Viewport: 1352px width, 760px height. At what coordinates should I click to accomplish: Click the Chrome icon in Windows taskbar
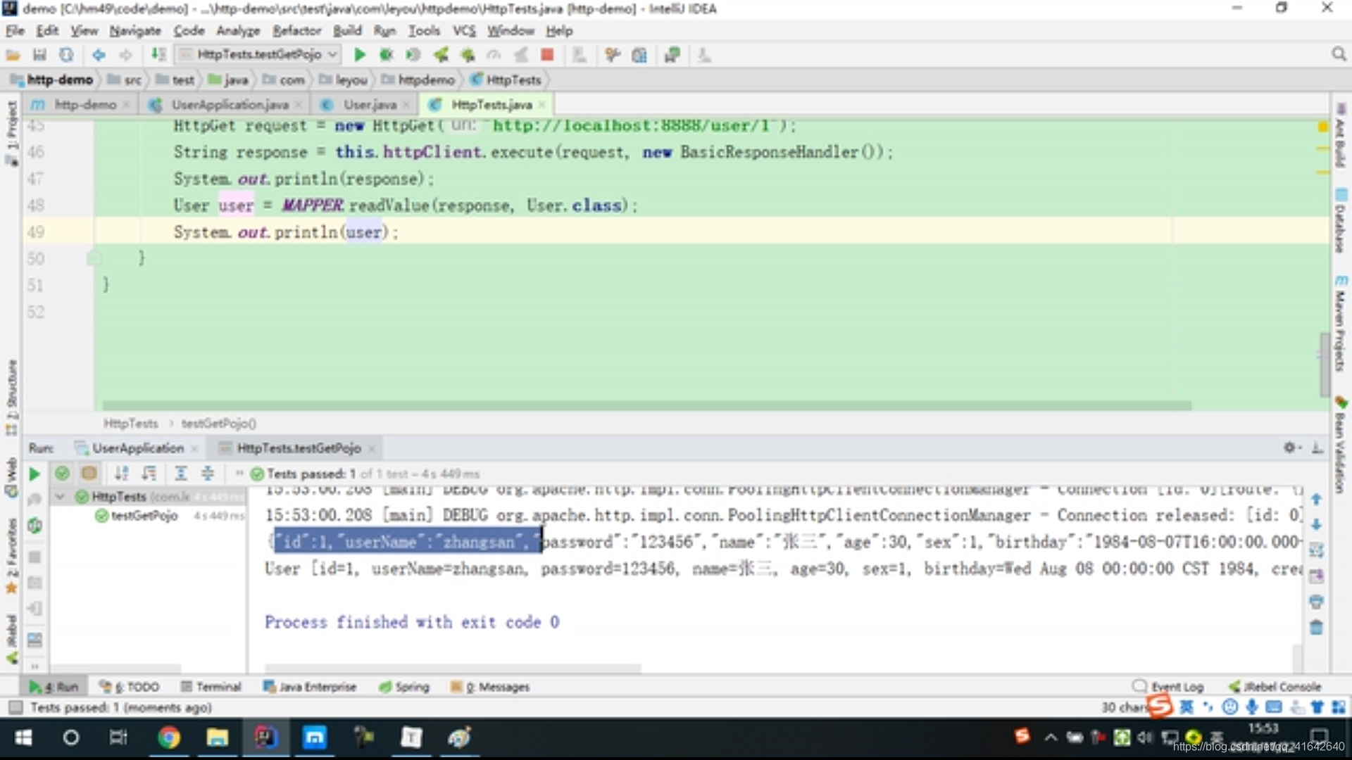coord(168,737)
